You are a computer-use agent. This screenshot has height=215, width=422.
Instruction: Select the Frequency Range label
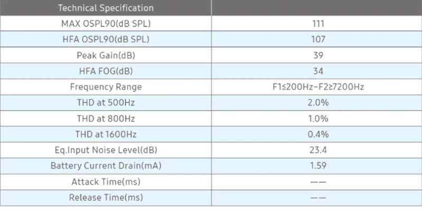tap(105, 87)
